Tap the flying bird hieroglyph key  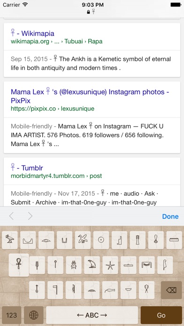83,240
